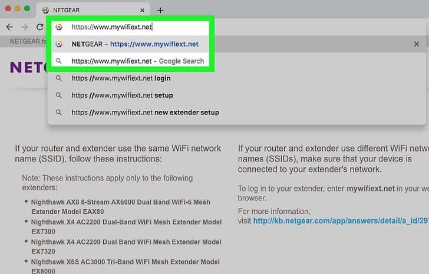Click the 'NETGEAR' bookmark text below the toolbar
This screenshot has height=274, width=429.
(28, 41)
